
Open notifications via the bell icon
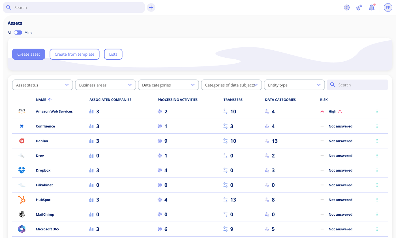tap(372, 8)
